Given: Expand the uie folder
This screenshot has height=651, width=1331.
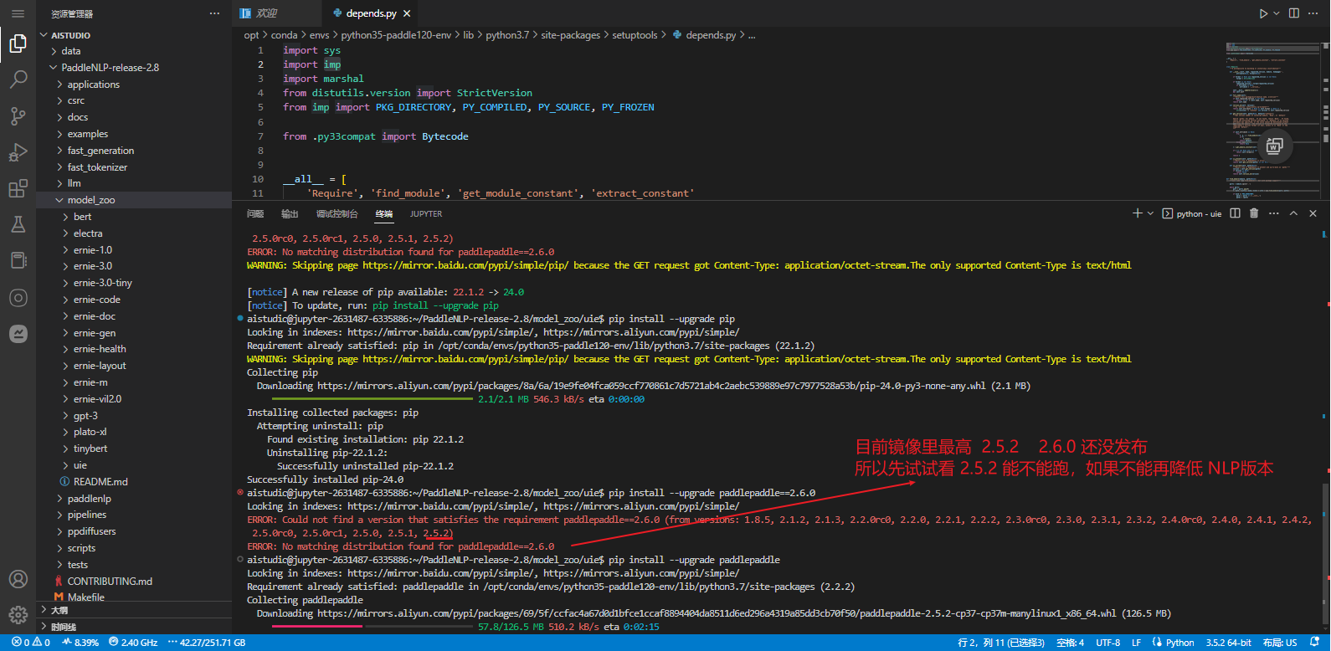Looking at the screenshot, I should coord(134,465).
